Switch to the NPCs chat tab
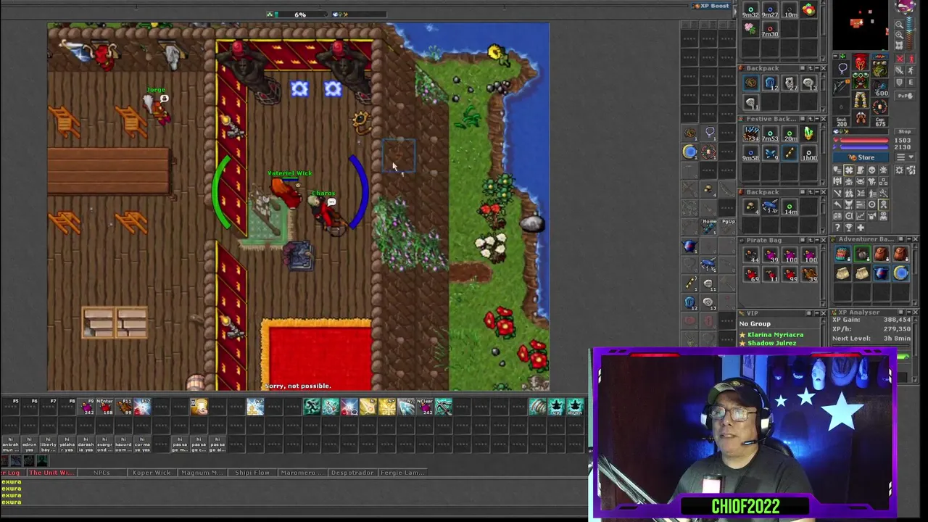928x522 pixels. pos(102,473)
